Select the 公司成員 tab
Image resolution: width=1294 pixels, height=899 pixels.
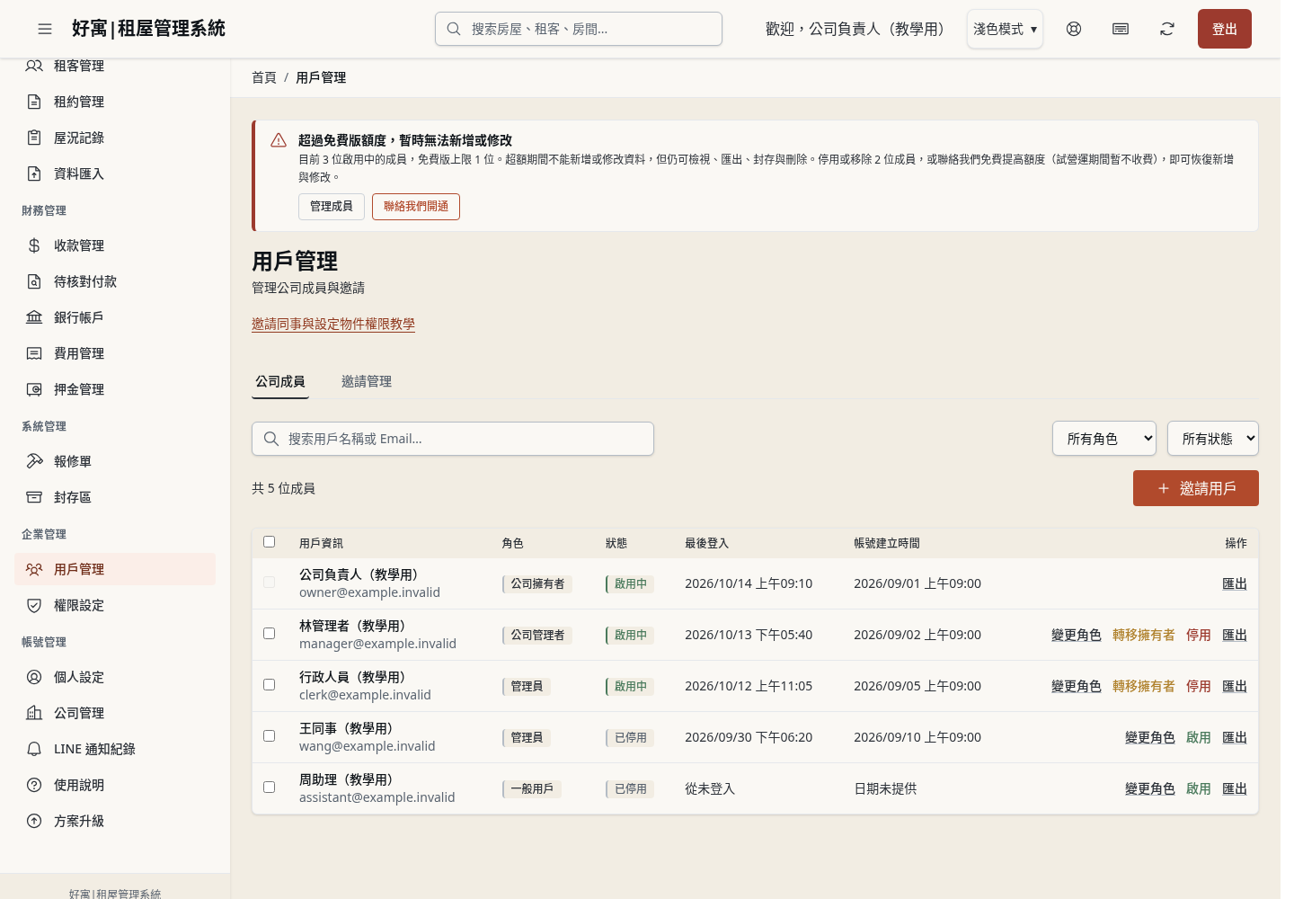click(280, 381)
